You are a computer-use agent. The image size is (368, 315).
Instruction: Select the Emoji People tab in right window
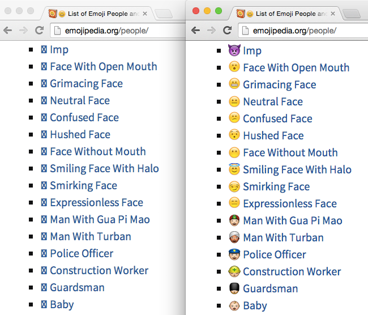(x=285, y=14)
